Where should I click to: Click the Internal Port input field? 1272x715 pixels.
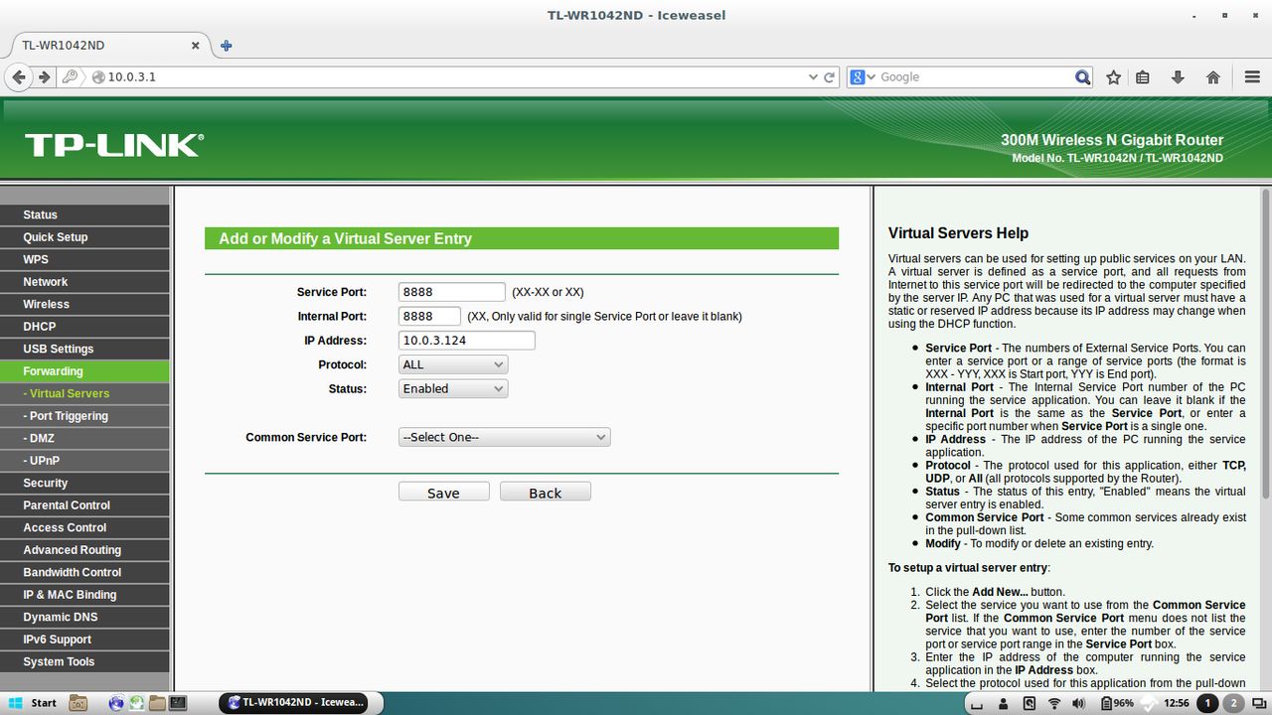429,316
